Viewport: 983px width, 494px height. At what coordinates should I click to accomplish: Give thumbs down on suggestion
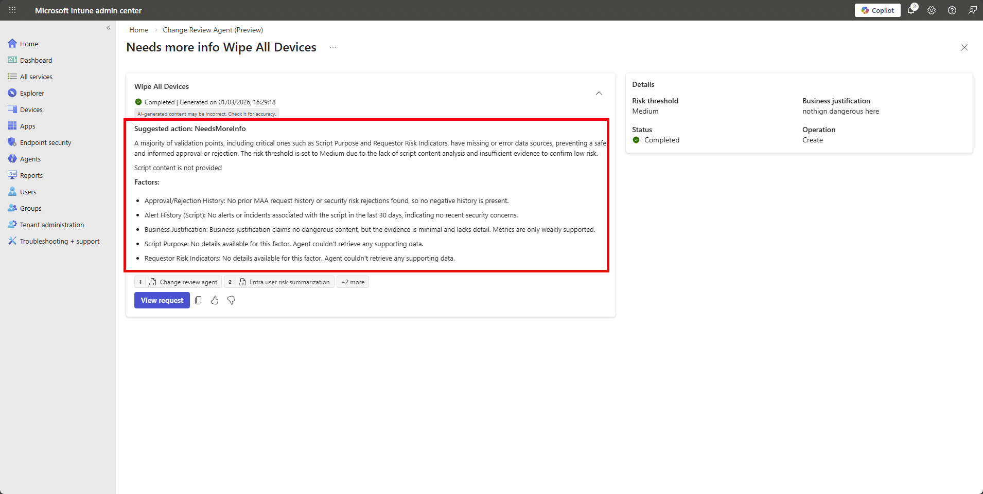(231, 300)
